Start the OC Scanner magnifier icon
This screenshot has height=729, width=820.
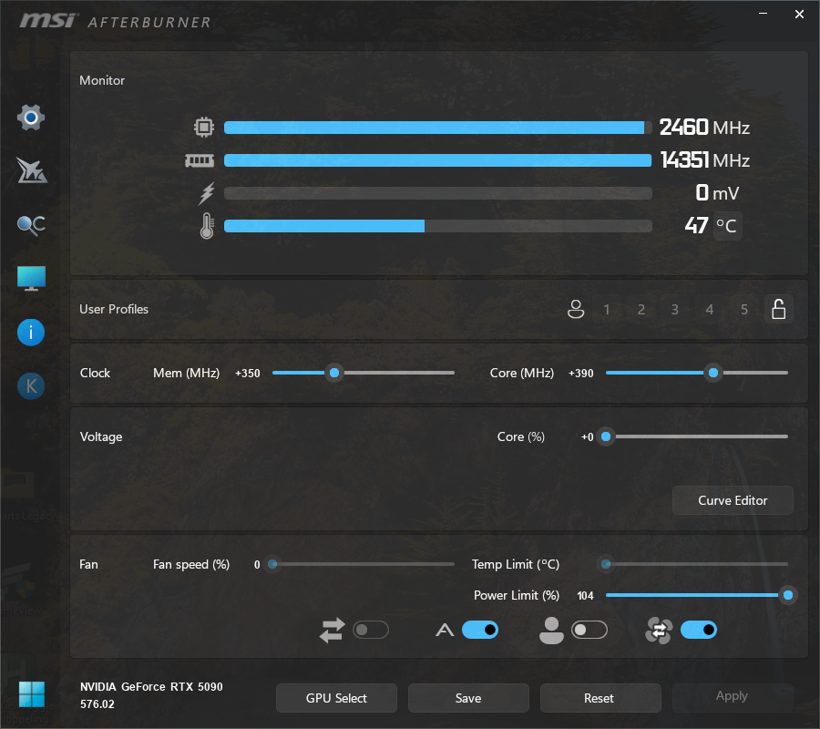[31, 225]
